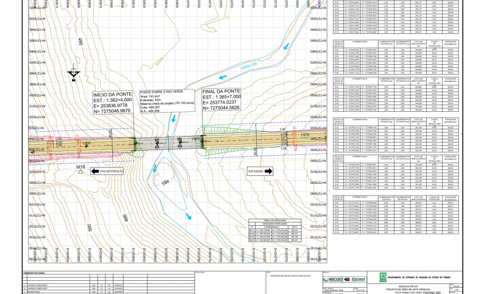485x294 pixels.
Task: Click the SONDAGEM À PERCUSSÃO subheading
Action: click(x=275, y=224)
